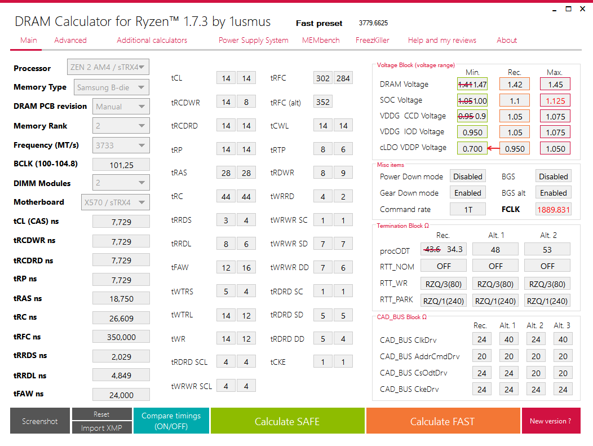593x446 pixels.
Task: Open the Advanced tab
Action: (x=70, y=40)
